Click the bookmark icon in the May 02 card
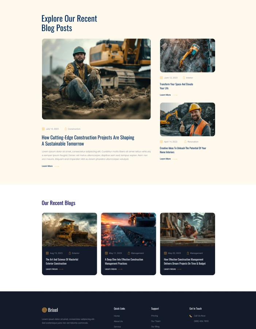Viewport: 256px width, 329px height. (188, 253)
